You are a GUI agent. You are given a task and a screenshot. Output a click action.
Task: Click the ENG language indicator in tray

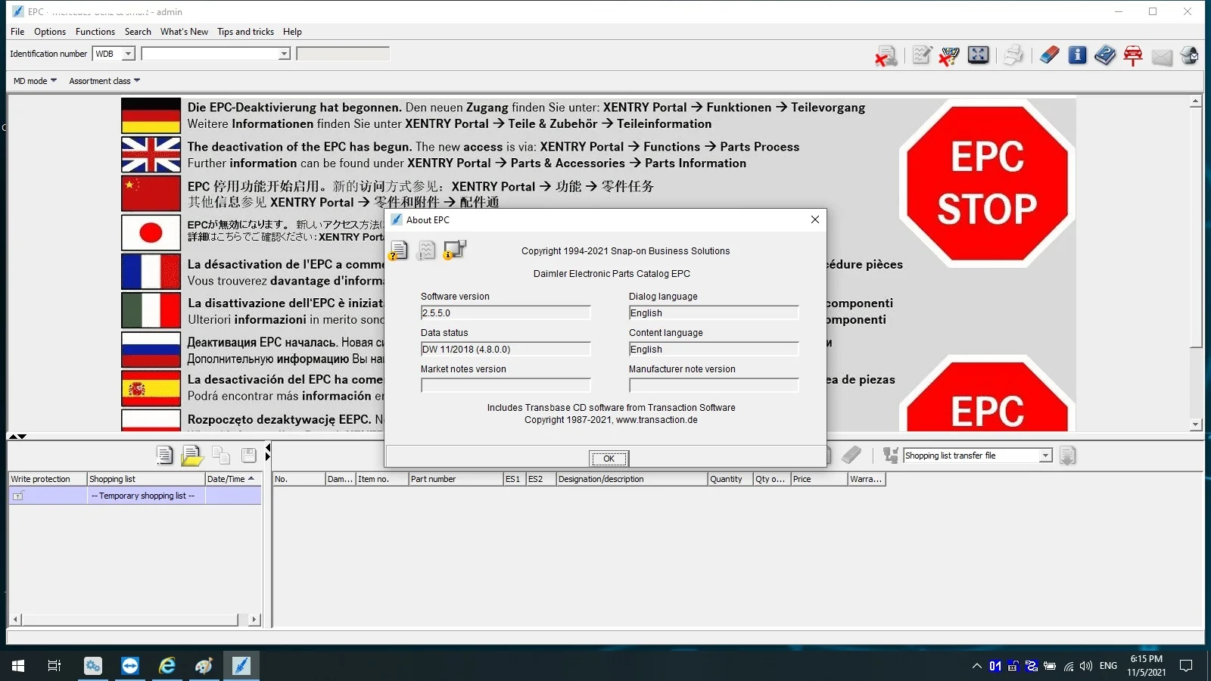[1108, 666]
